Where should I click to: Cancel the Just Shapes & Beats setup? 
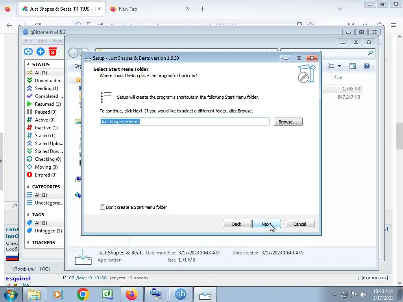[299, 224]
